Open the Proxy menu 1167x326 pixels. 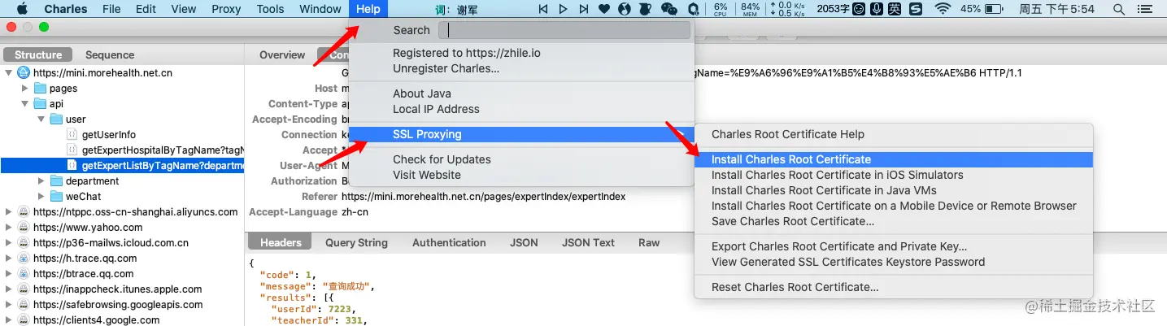(x=226, y=9)
